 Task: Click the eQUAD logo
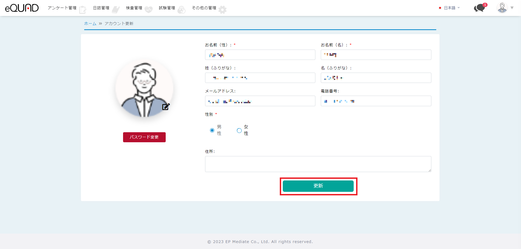click(x=22, y=8)
